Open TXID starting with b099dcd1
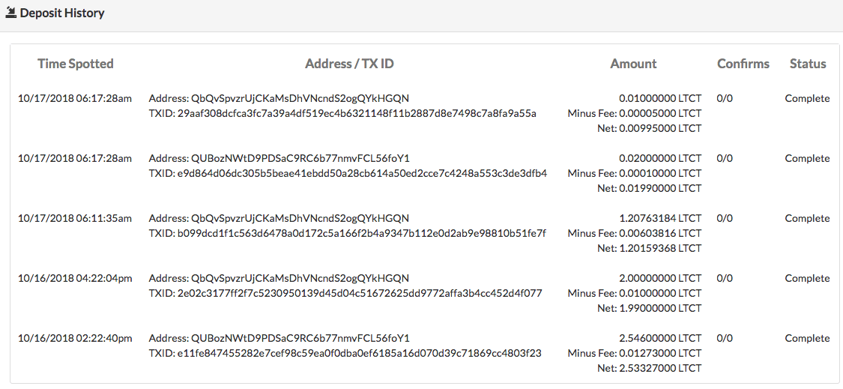This screenshot has width=843, height=389. pos(361,233)
